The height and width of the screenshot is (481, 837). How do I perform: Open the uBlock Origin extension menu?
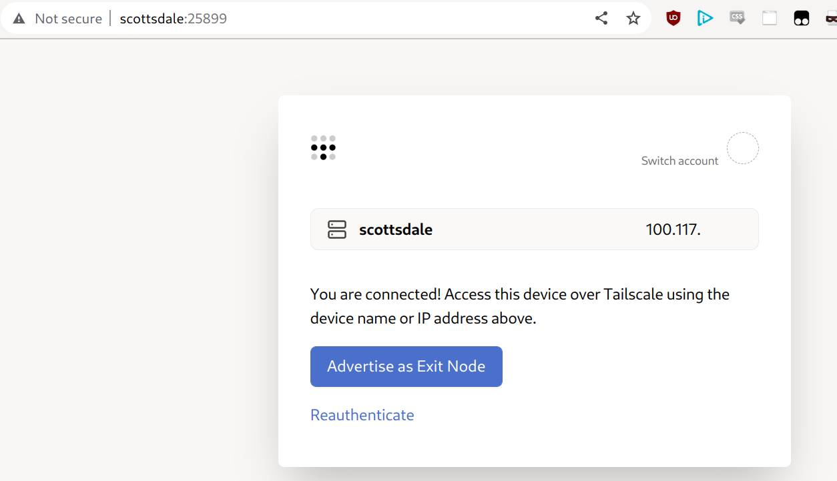point(673,18)
